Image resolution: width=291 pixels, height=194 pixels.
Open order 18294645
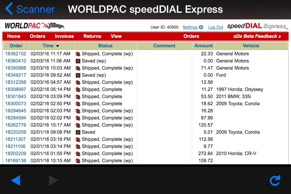[x=15, y=111]
